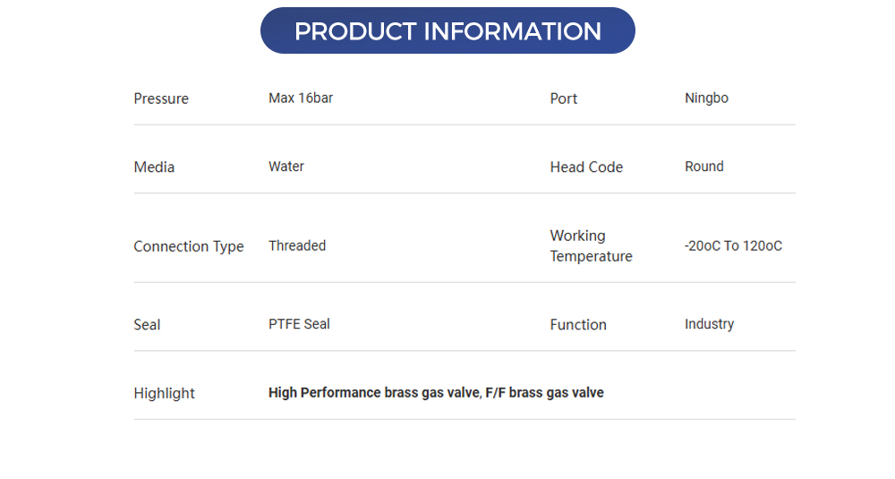Select the Port label
This screenshot has height=479, width=895.
pos(564,98)
